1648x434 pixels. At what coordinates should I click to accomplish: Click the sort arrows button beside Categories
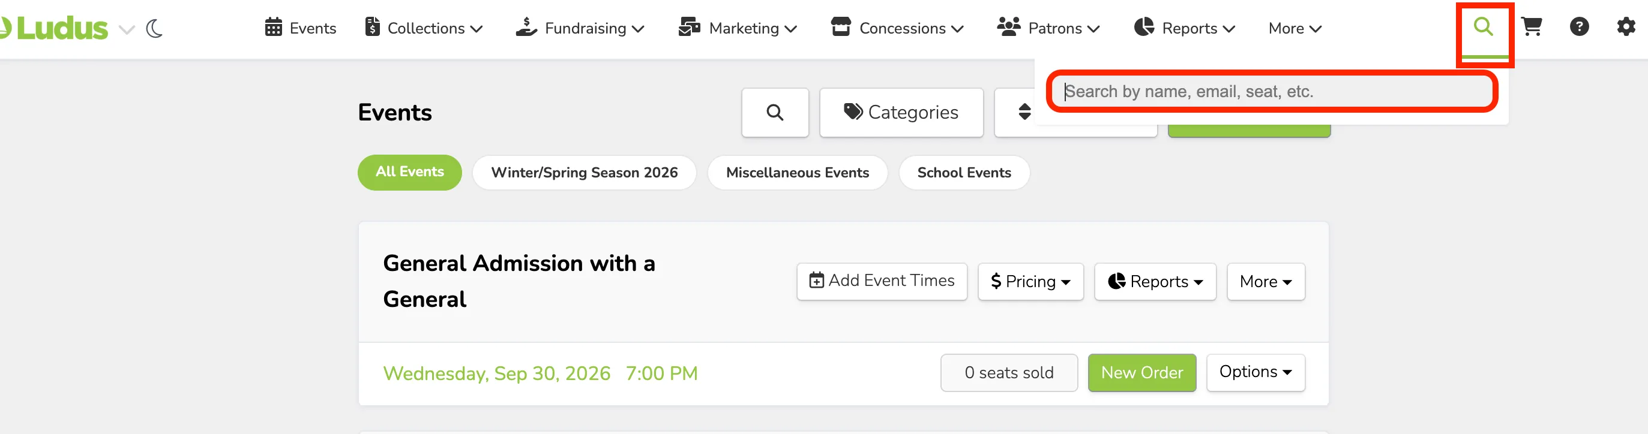(1024, 113)
